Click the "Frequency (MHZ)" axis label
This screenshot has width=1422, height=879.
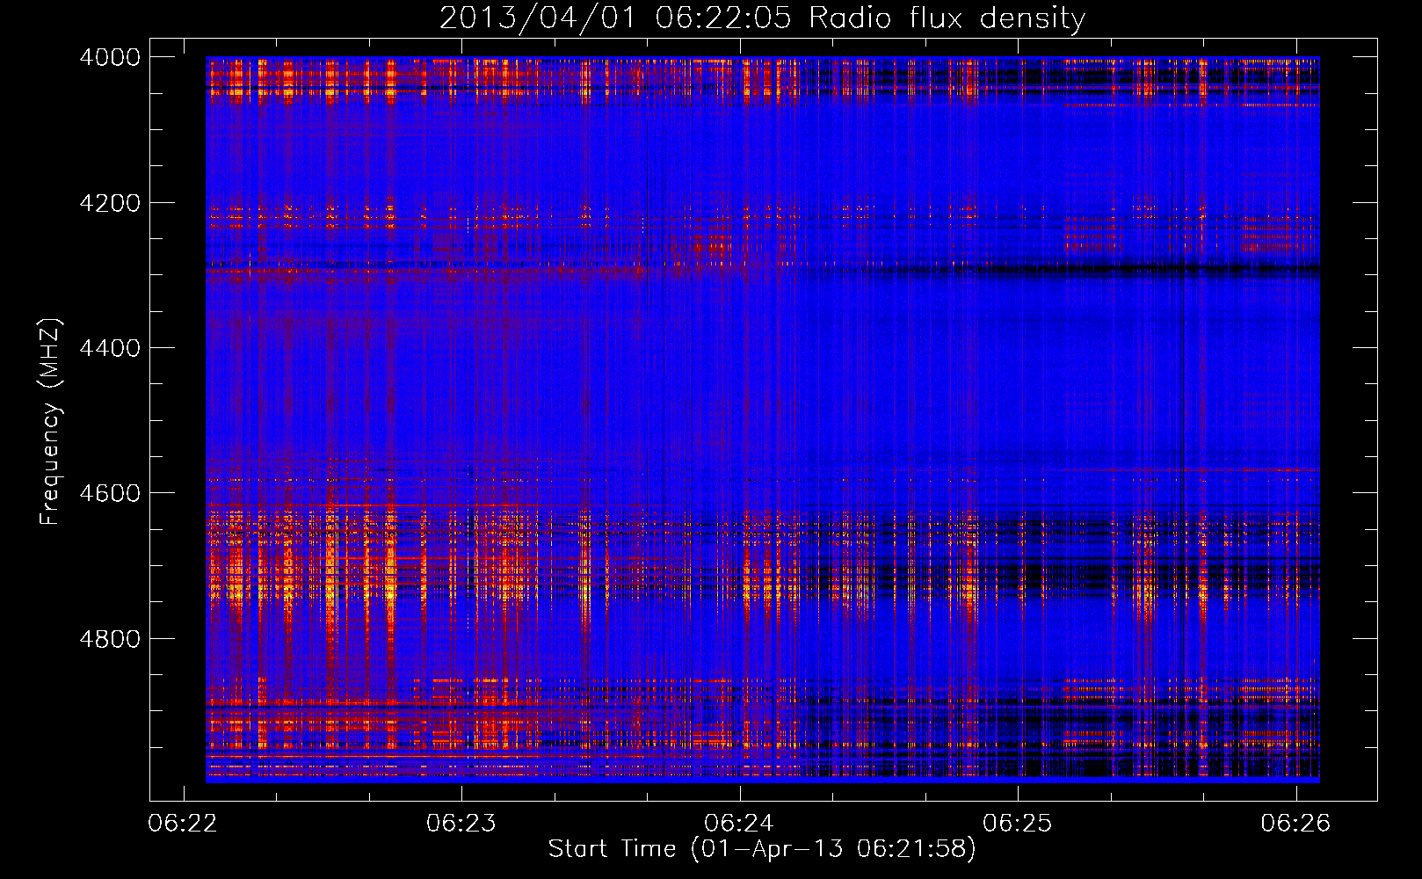(51, 422)
